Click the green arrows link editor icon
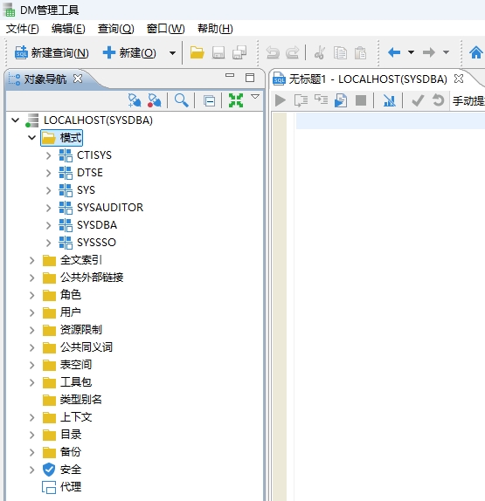Viewport: 485px width, 501px height. pyautogui.click(x=236, y=100)
